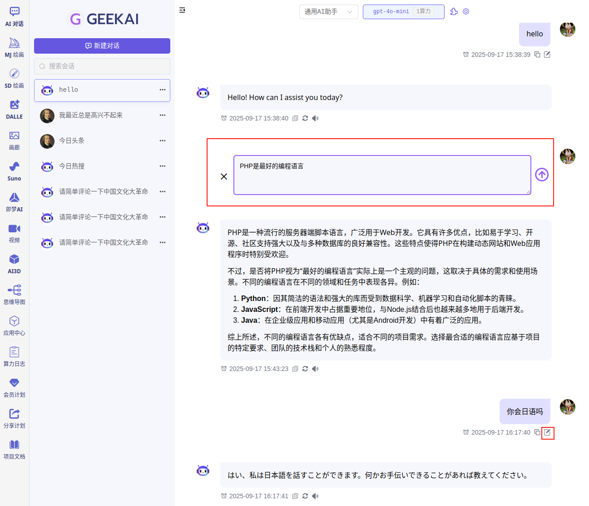Click the settings gear next to model
Viewport: 589px width, 506px height.
click(466, 11)
